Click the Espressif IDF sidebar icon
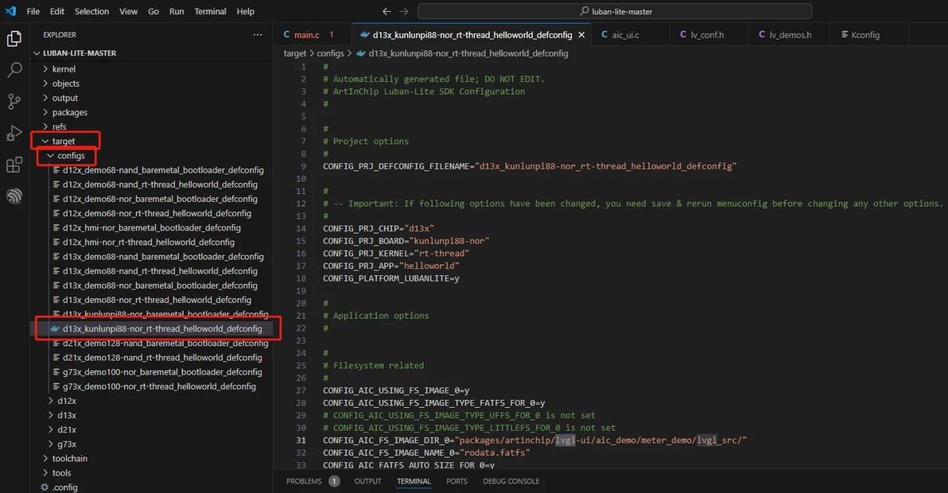The height and width of the screenshot is (493, 948). click(14, 196)
